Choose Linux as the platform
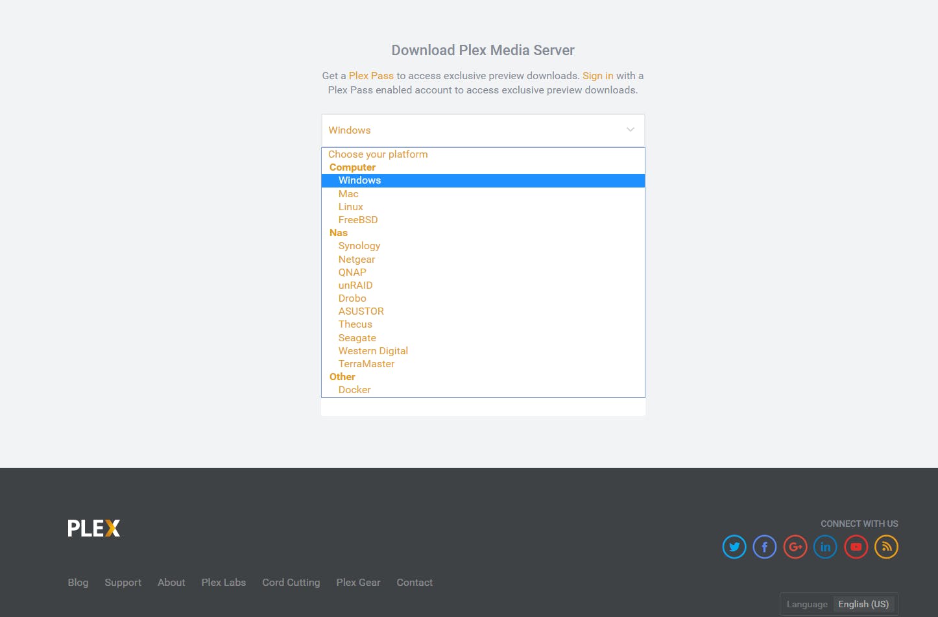Viewport: 938px width, 617px height. tap(483, 207)
